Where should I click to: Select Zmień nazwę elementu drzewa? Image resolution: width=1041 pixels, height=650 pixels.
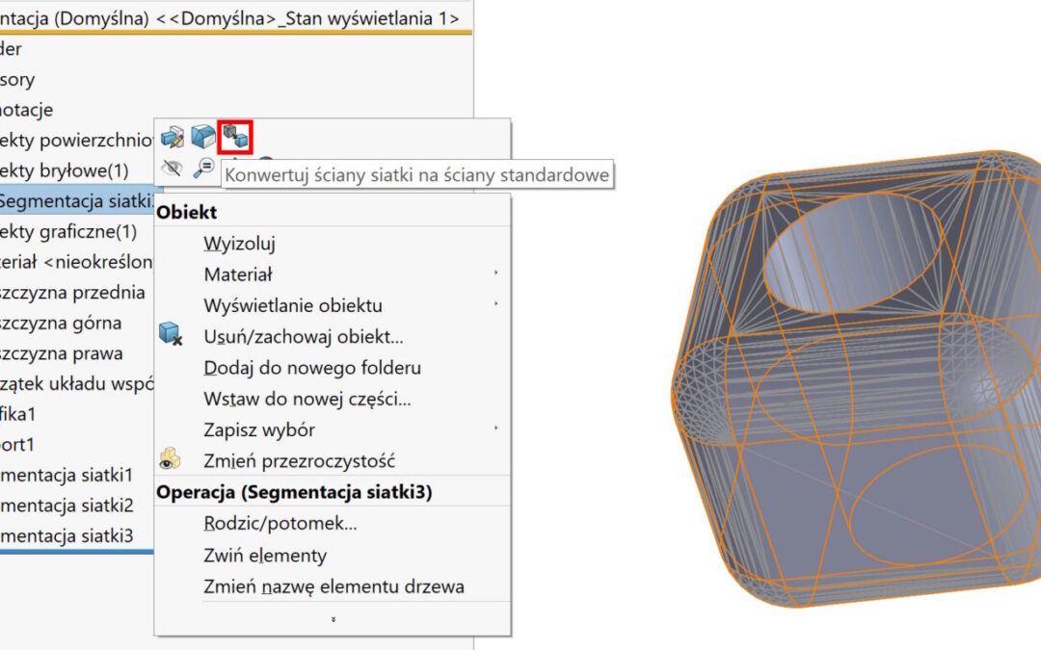click(334, 586)
